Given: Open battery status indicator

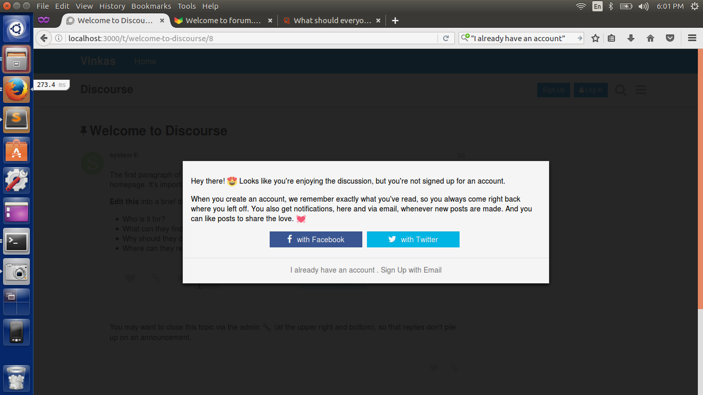Looking at the screenshot, I should coord(626,6).
